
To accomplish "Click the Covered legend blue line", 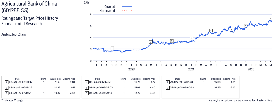I will 127,7.
